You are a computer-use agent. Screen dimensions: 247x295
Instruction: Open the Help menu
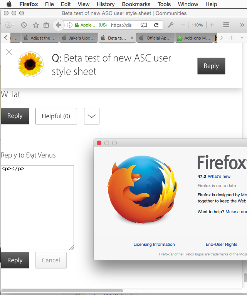pos(211,4)
